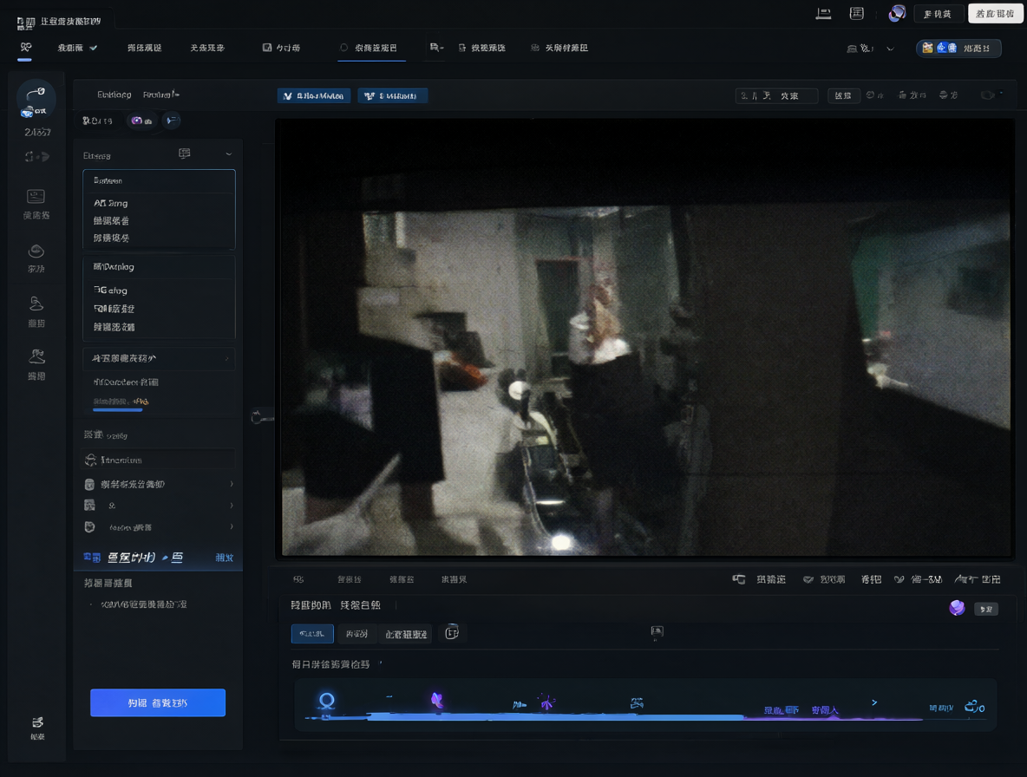The image size is (1027, 777).
Task: Toggle the navigation item with the checkmark
Action: pyautogui.click(x=77, y=48)
